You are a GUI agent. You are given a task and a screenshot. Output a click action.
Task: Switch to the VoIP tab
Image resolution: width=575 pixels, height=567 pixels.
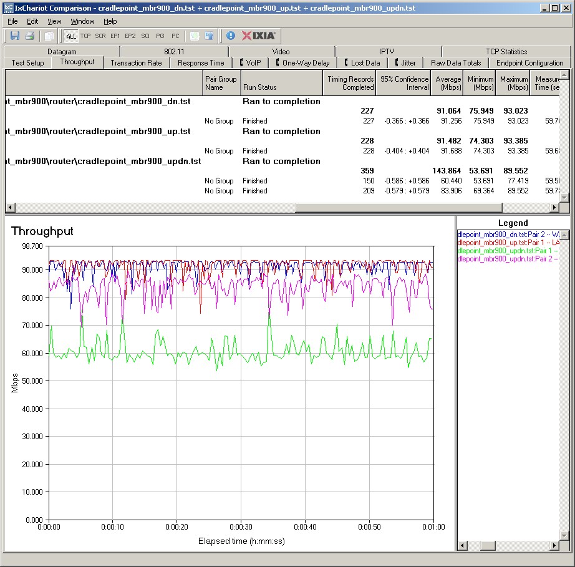point(251,63)
